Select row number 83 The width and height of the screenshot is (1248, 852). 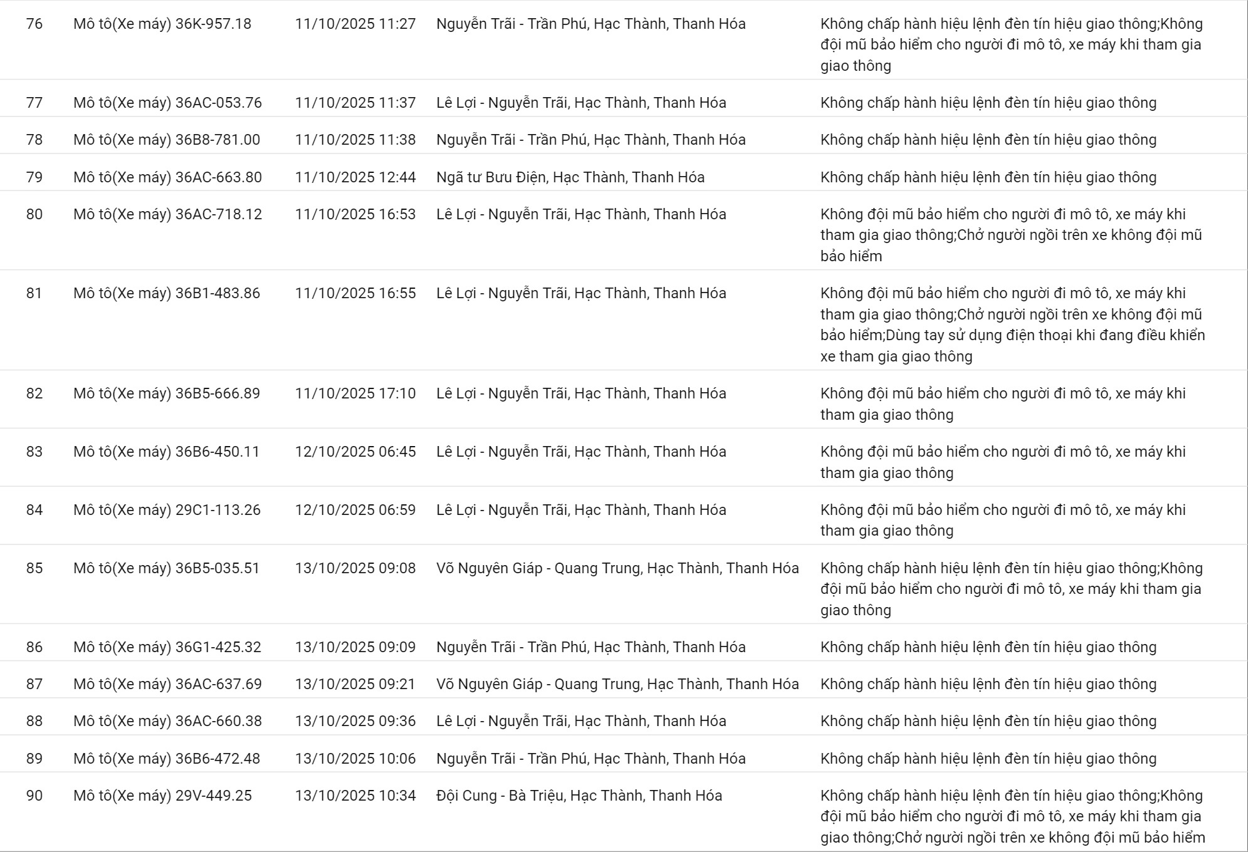[x=34, y=452]
